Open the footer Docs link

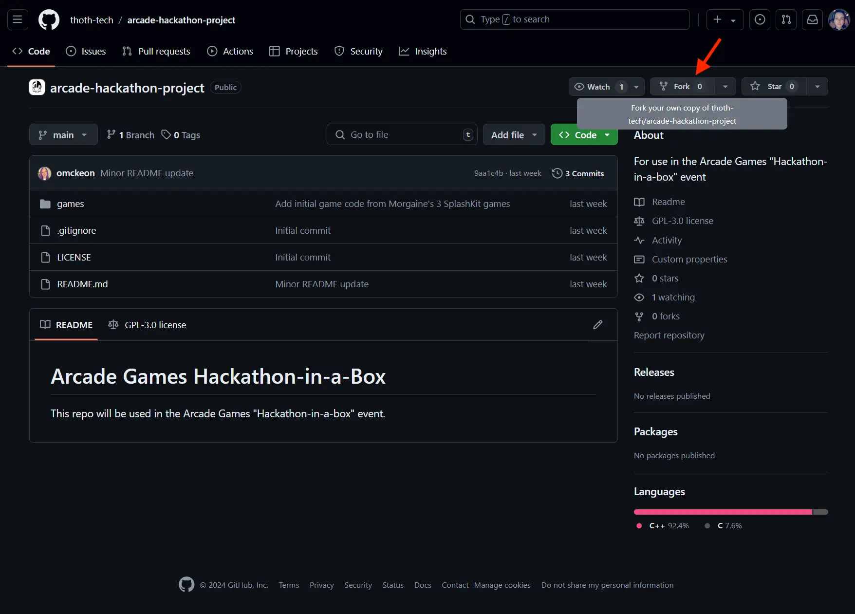(423, 585)
